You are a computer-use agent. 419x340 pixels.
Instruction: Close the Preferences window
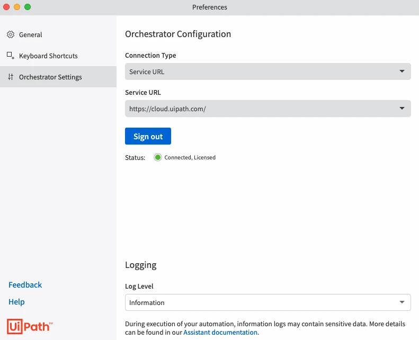click(x=6, y=7)
